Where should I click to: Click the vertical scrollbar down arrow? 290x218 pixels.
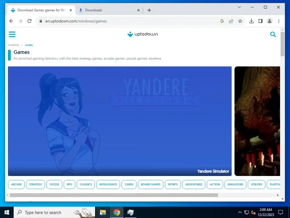[282, 199]
